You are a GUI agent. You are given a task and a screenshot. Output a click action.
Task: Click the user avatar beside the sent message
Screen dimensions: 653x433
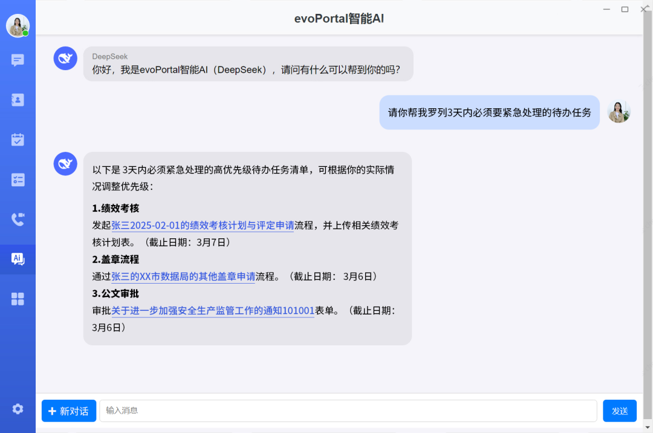click(619, 112)
